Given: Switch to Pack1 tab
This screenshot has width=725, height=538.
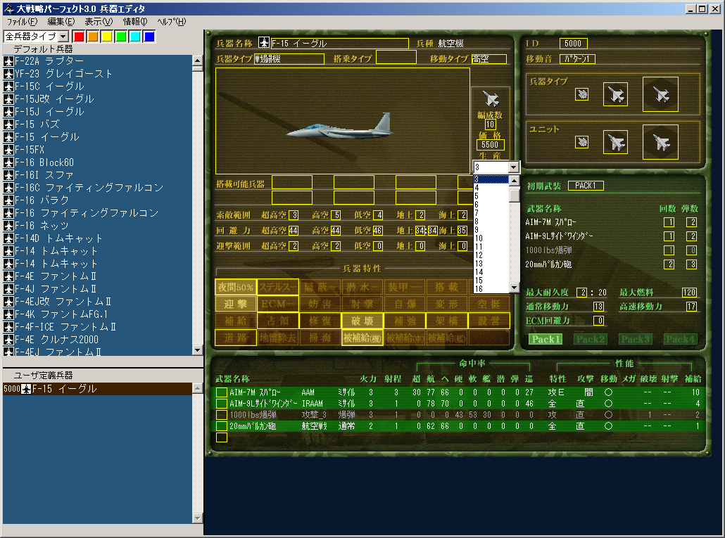Looking at the screenshot, I should 546,340.
